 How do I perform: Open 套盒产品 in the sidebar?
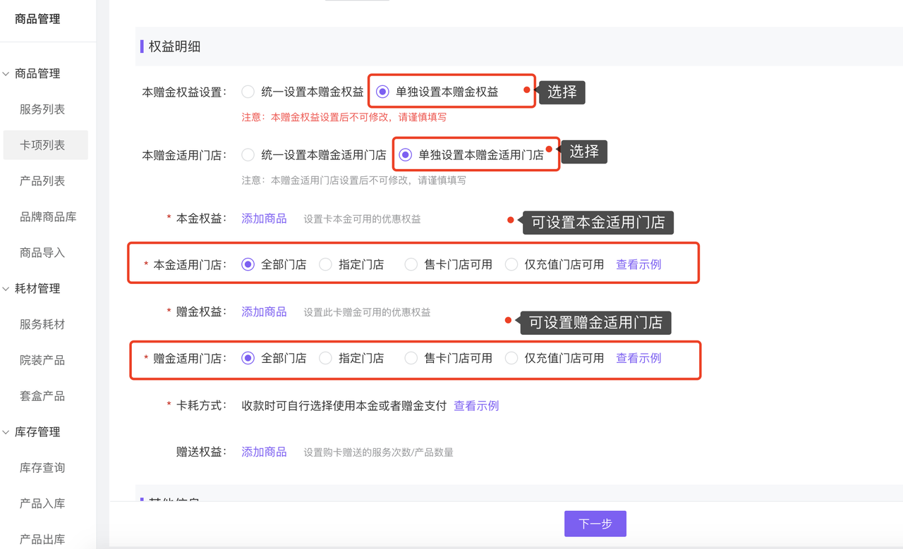pos(42,396)
